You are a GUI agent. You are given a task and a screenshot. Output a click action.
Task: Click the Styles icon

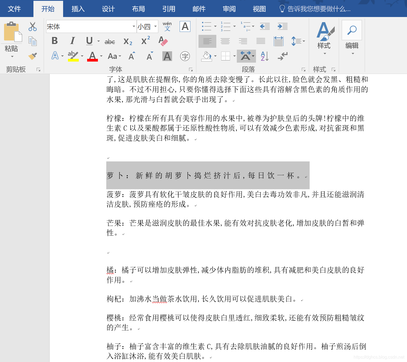tap(325, 31)
